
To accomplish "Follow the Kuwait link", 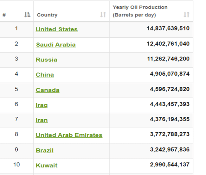I will [47, 166].
